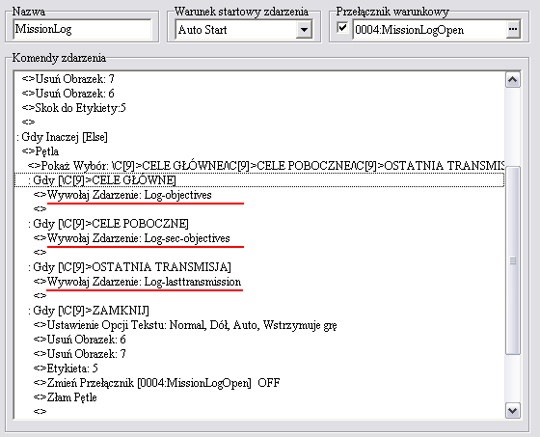Select the Auto Start combo box
This screenshot has width=540, height=437.
coord(243,30)
